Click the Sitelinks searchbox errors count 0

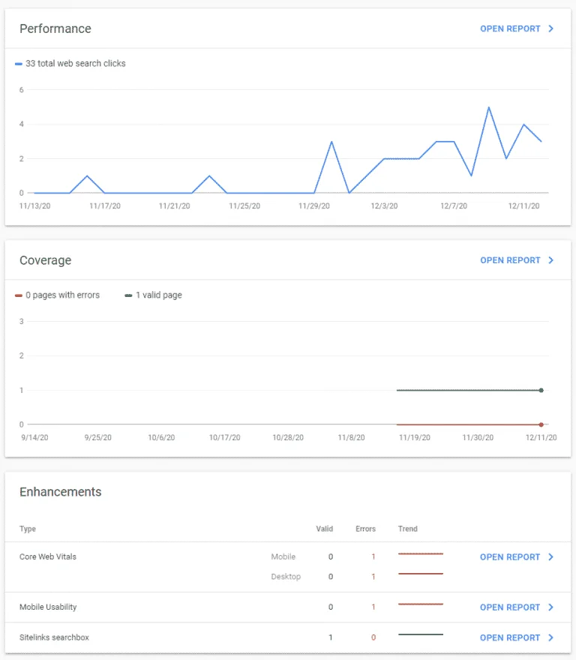(373, 637)
